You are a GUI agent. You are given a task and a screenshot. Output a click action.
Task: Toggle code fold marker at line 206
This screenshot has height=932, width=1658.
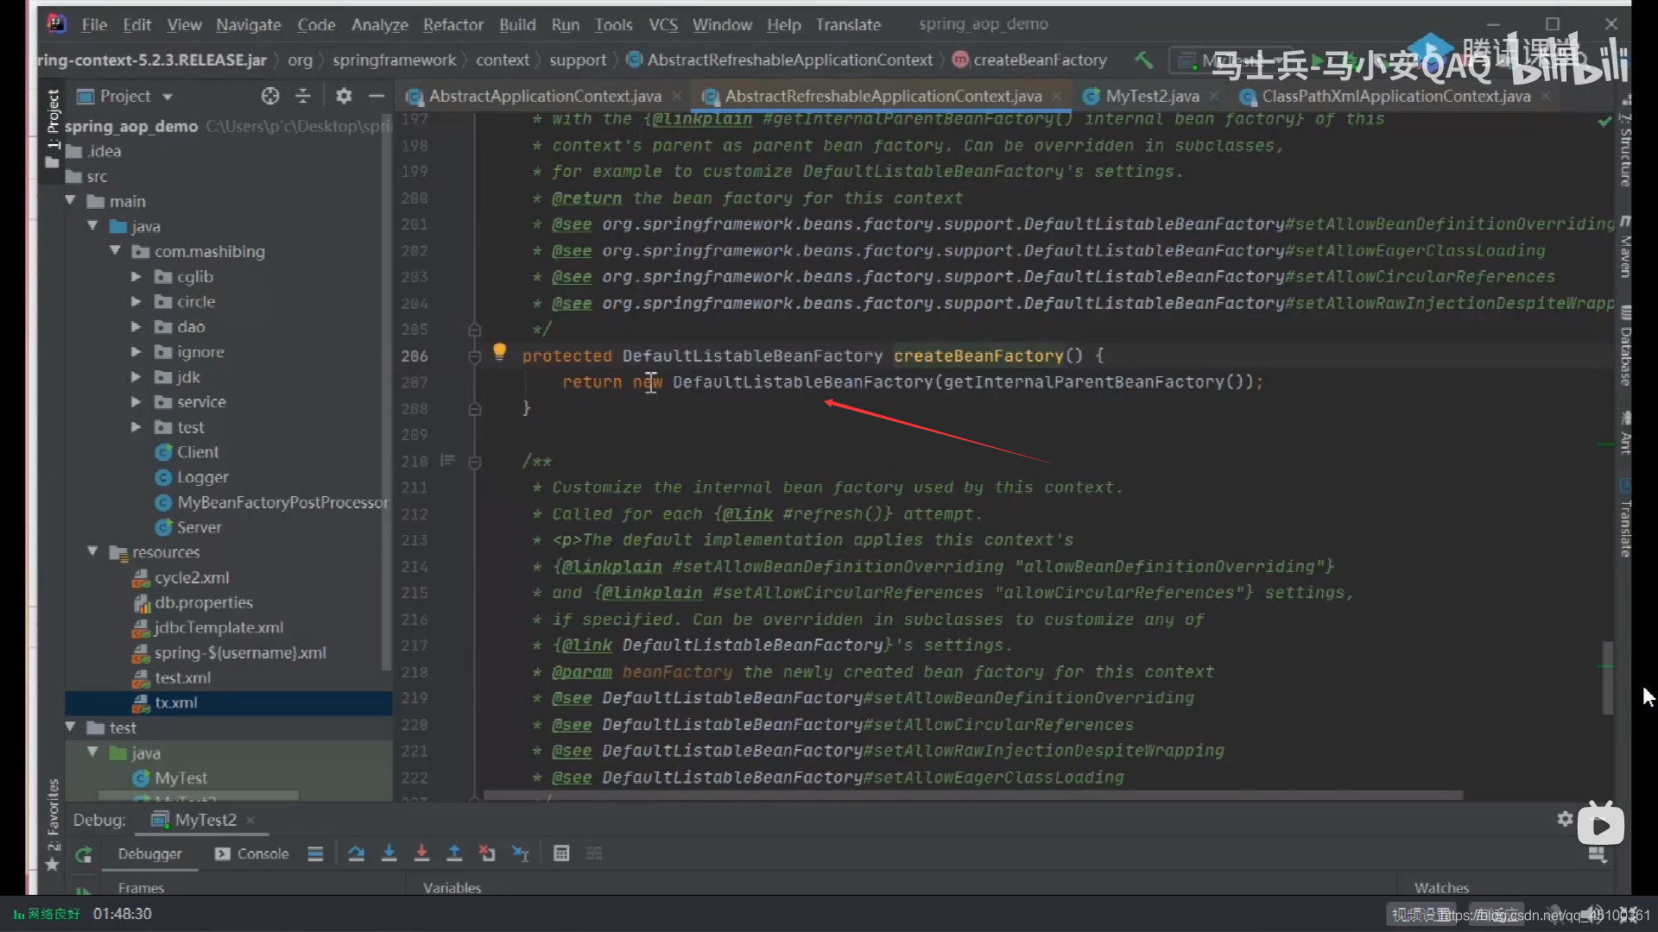[x=474, y=356]
